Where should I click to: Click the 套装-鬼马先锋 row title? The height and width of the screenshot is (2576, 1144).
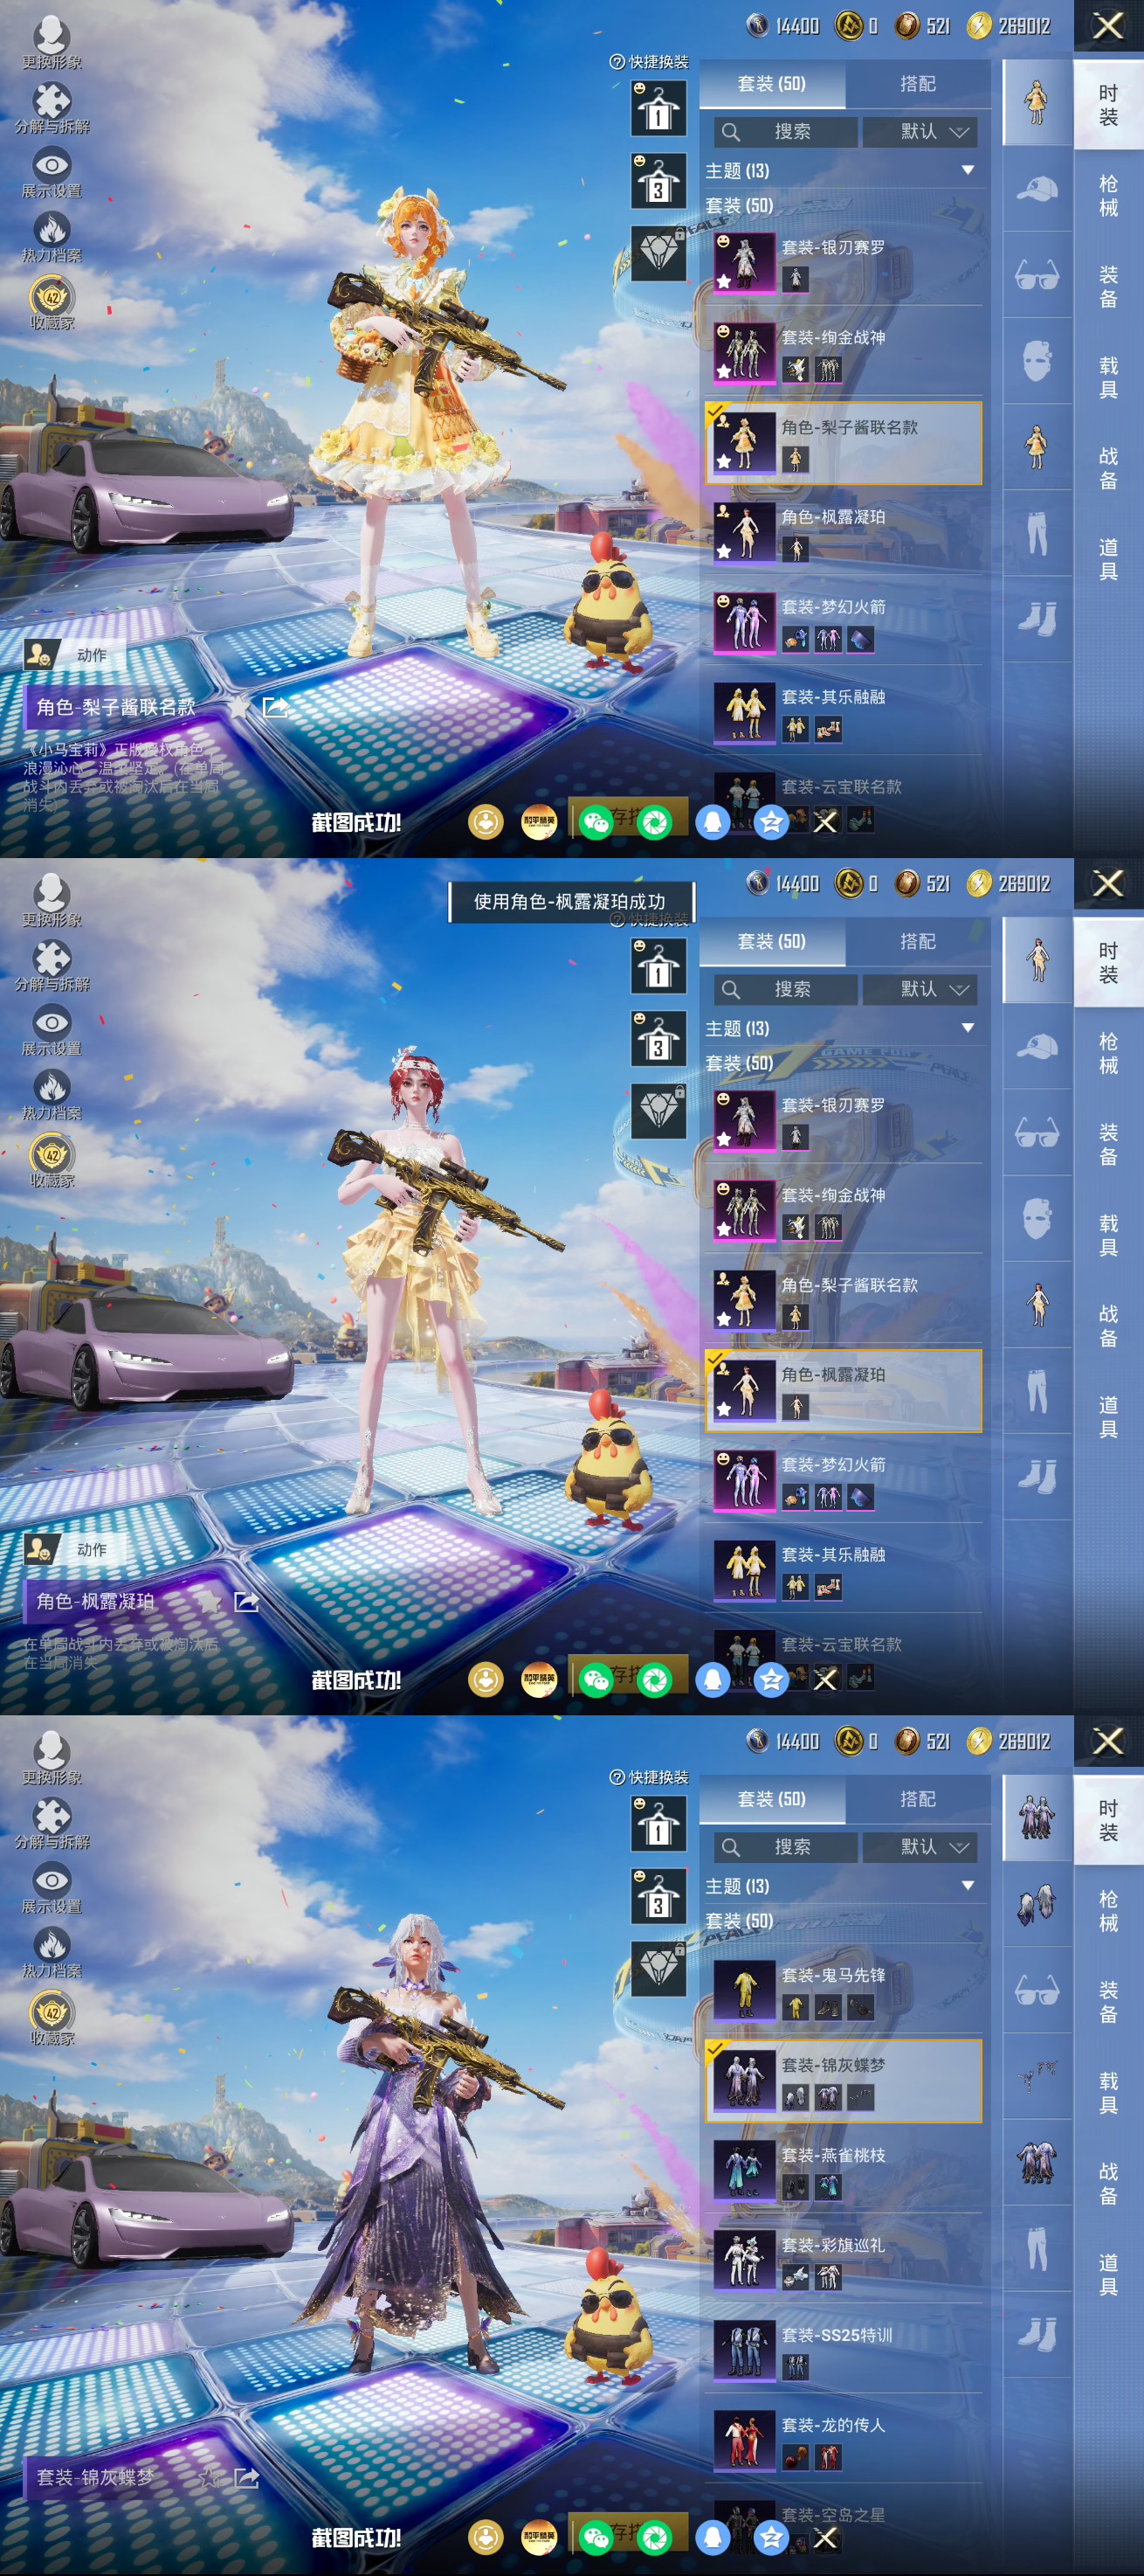[x=833, y=1976]
